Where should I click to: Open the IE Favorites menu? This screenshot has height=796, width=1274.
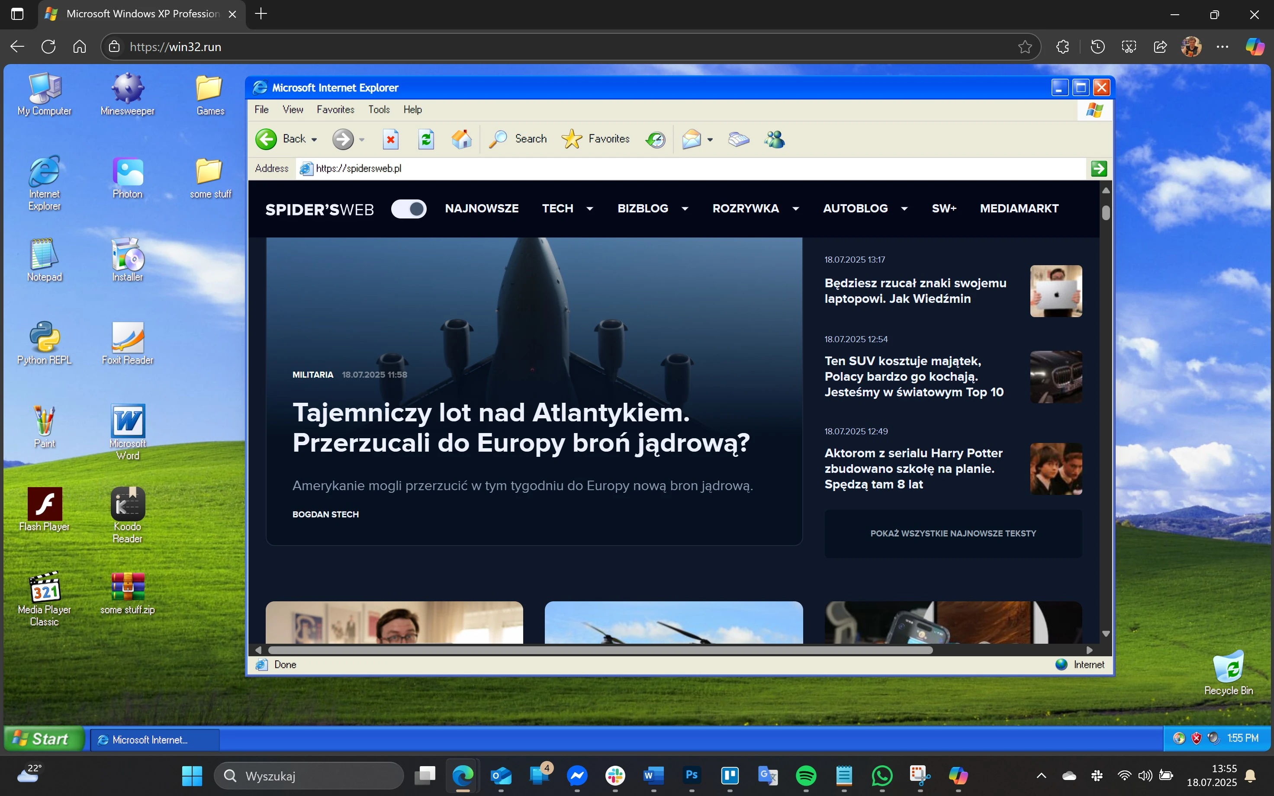click(335, 109)
